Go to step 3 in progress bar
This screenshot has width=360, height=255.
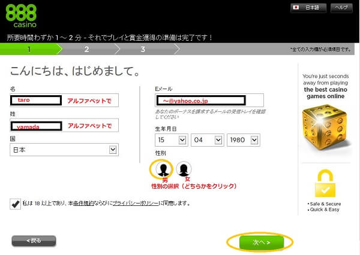(143, 49)
